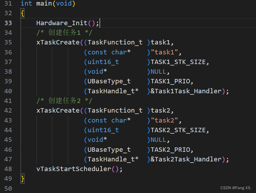Screen dimensions: 256x193
Task: Click vTaskStartScheduler on line 48
Action: [74, 169]
